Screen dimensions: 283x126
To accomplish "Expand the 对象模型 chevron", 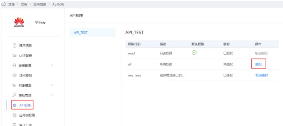I will (x=52, y=85).
